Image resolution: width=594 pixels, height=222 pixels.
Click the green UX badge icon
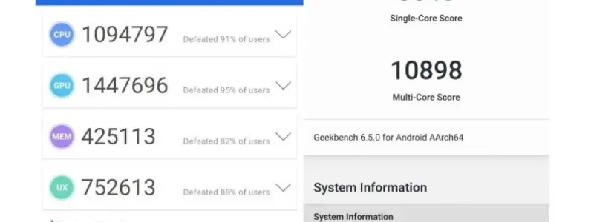click(62, 188)
